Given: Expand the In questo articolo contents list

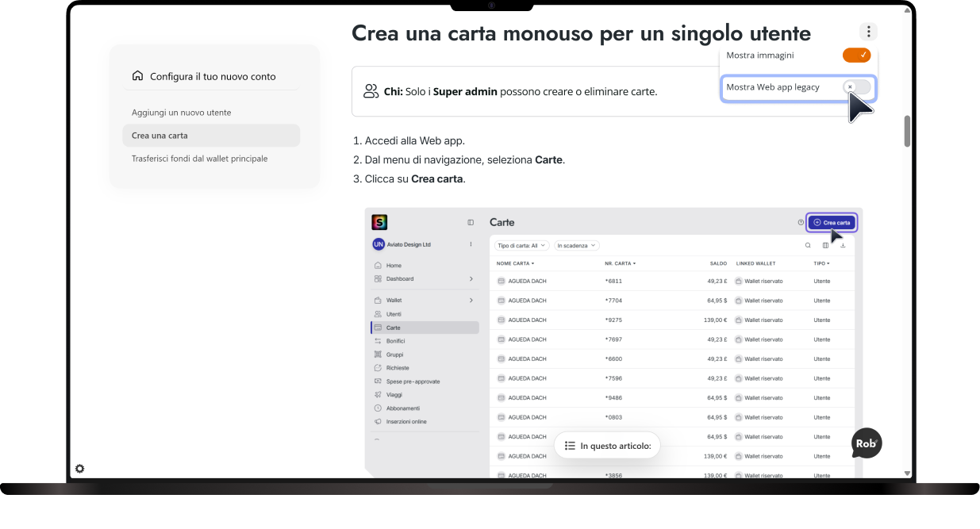Looking at the screenshot, I should [607, 446].
